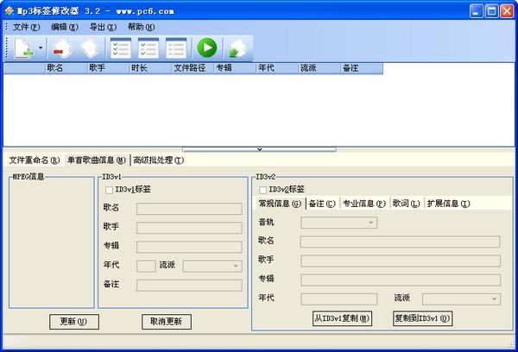The height and width of the screenshot is (352, 518).
Task: Switch to the 高级批处理(T) tab
Action: pyautogui.click(x=159, y=160)
